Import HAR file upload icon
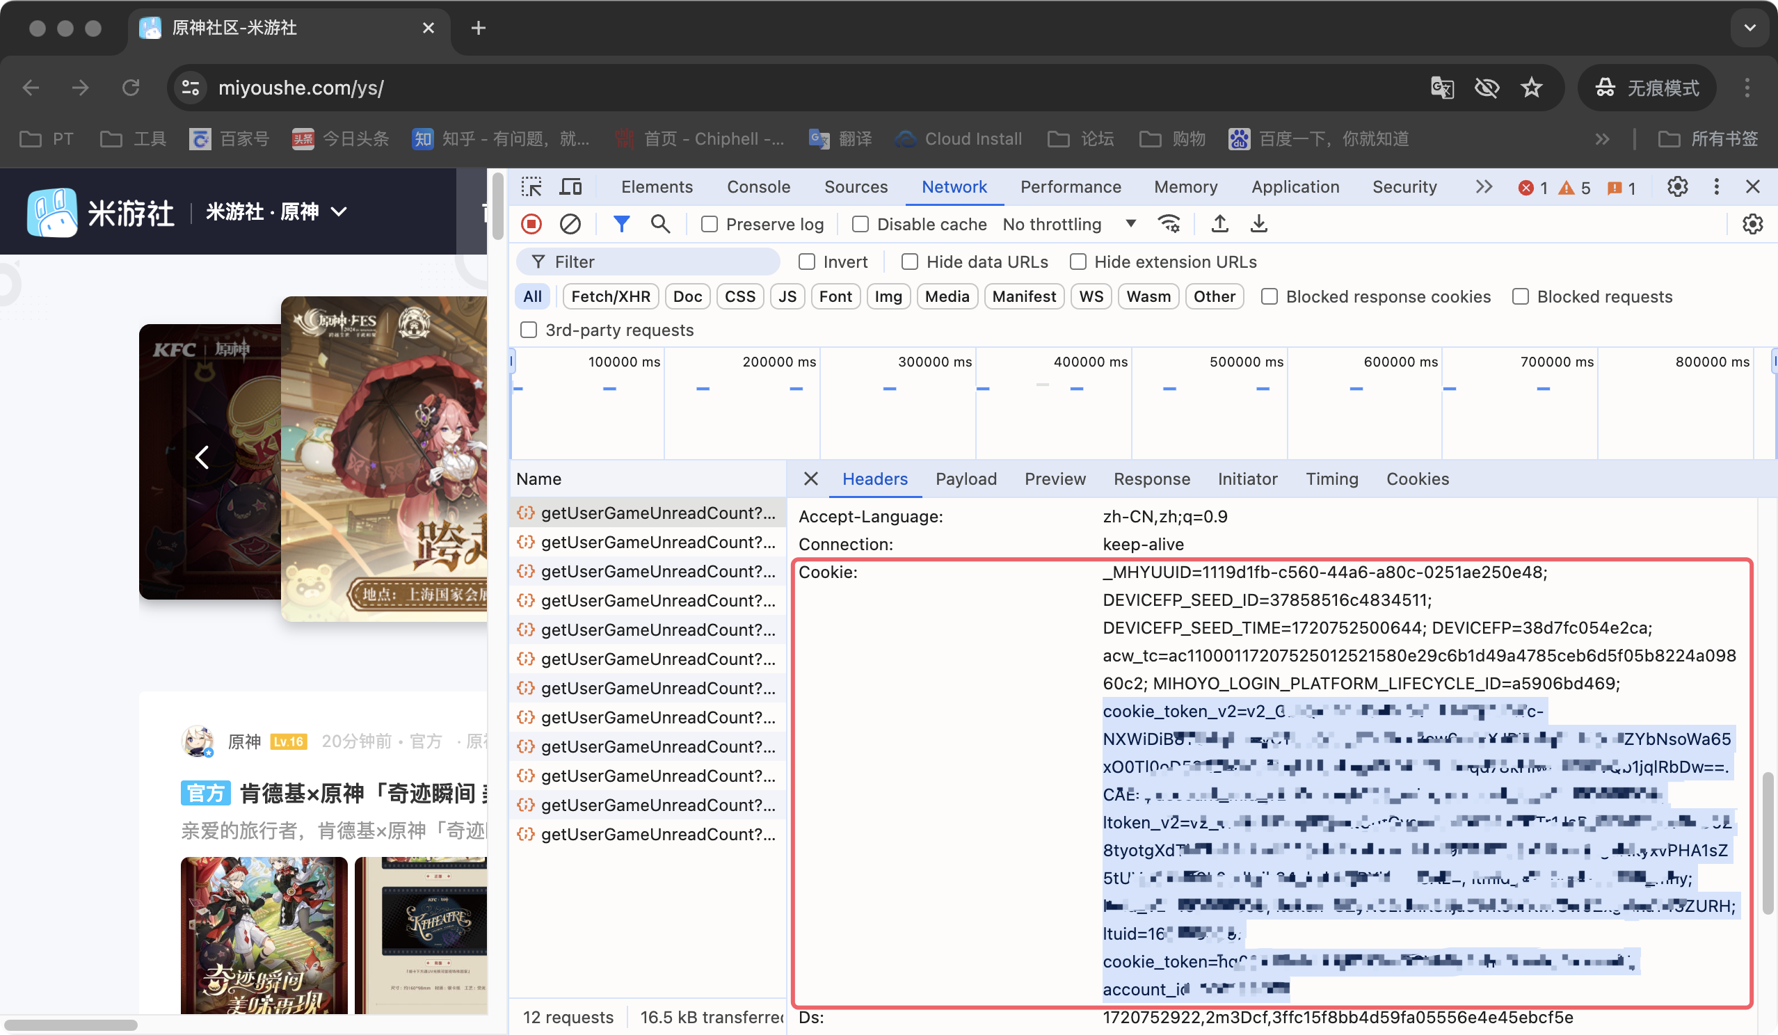The image size is (1778, 1035). point(1220,225)
